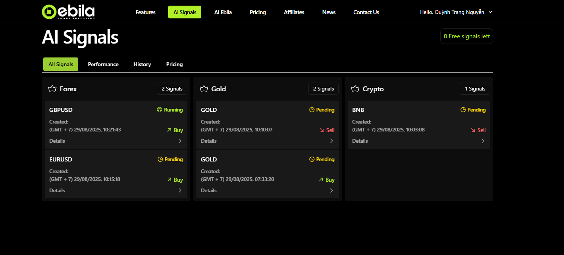Expand the user account dropdown chevron
Viewport: 564px width, 255px height.
pos(490,12)
